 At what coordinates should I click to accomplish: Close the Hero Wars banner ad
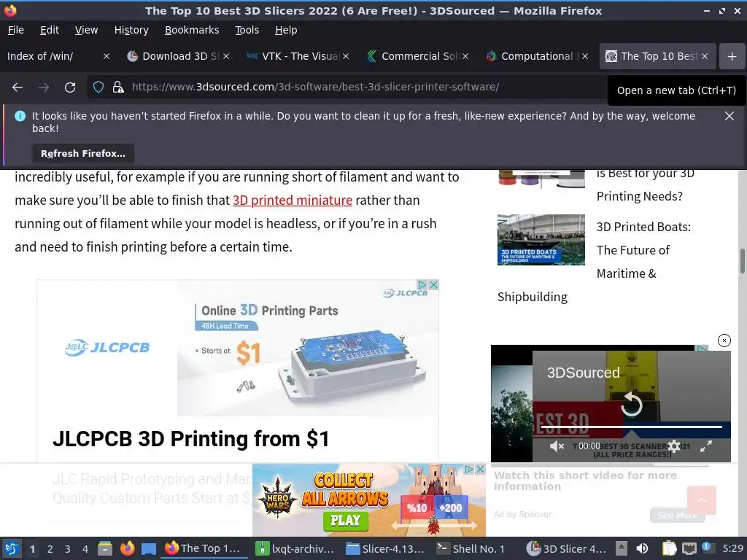click(x=480, y=469)
